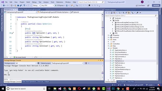Viewport: 162px width, 91px height.
Task: Click the Switch Views icon in Solution Explorer
Action: 114,13
